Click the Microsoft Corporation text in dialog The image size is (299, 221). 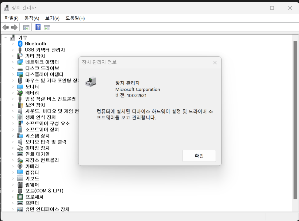138,90
